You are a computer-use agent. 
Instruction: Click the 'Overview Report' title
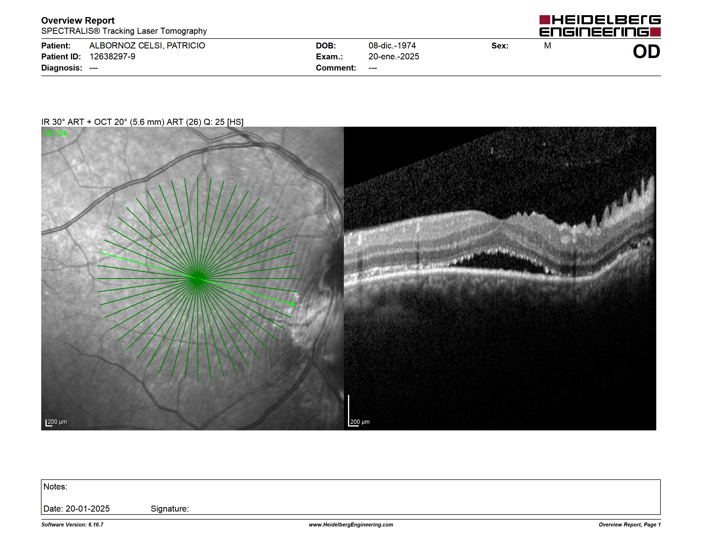click(x=78, y=20)
